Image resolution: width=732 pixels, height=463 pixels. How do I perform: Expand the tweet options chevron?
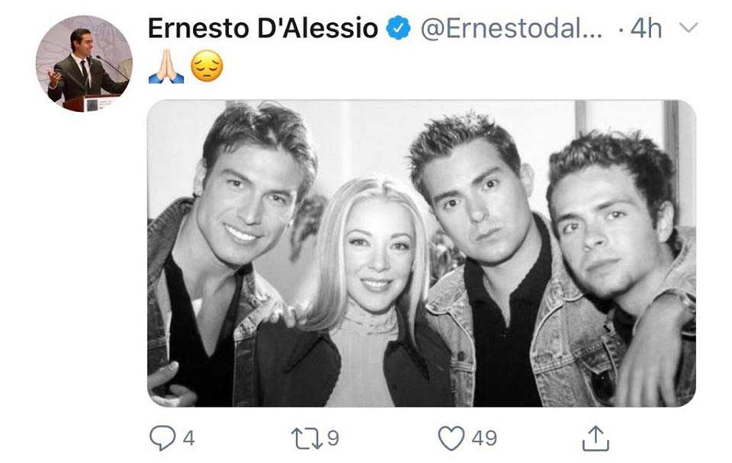689,27
